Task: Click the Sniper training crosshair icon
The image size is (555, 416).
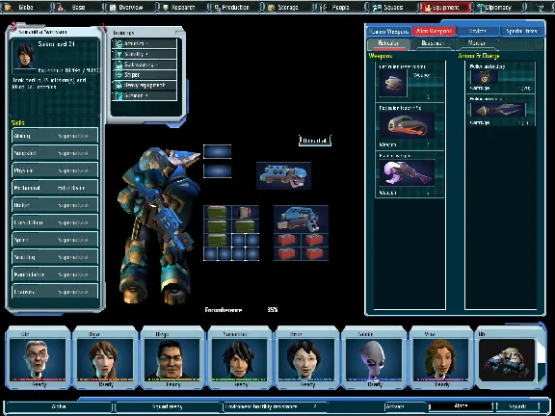Action: pos(119,75)
